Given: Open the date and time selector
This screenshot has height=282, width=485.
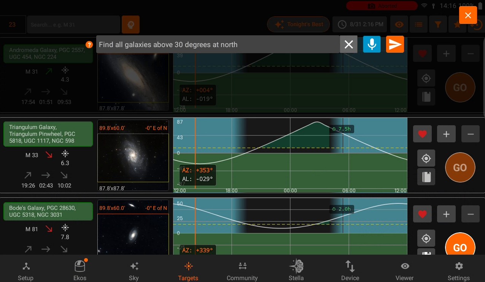Looking at the screenshot, I should coord(360,24).
